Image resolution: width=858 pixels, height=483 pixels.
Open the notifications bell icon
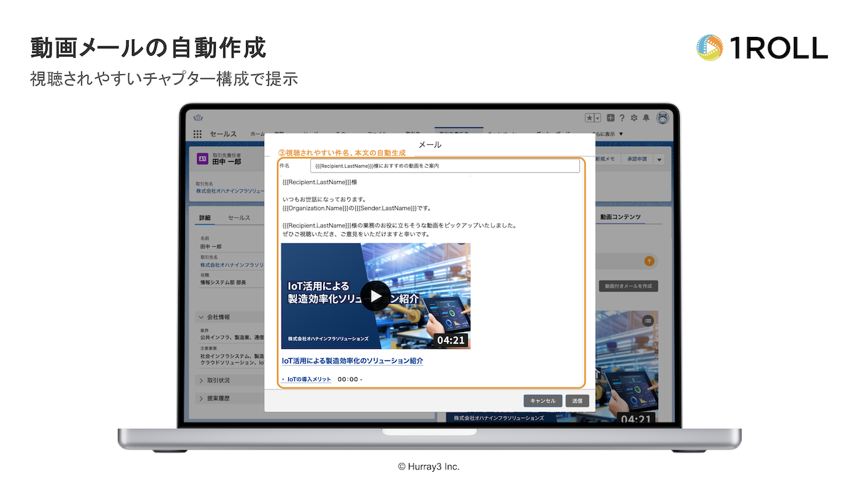(x=646, y=117)
